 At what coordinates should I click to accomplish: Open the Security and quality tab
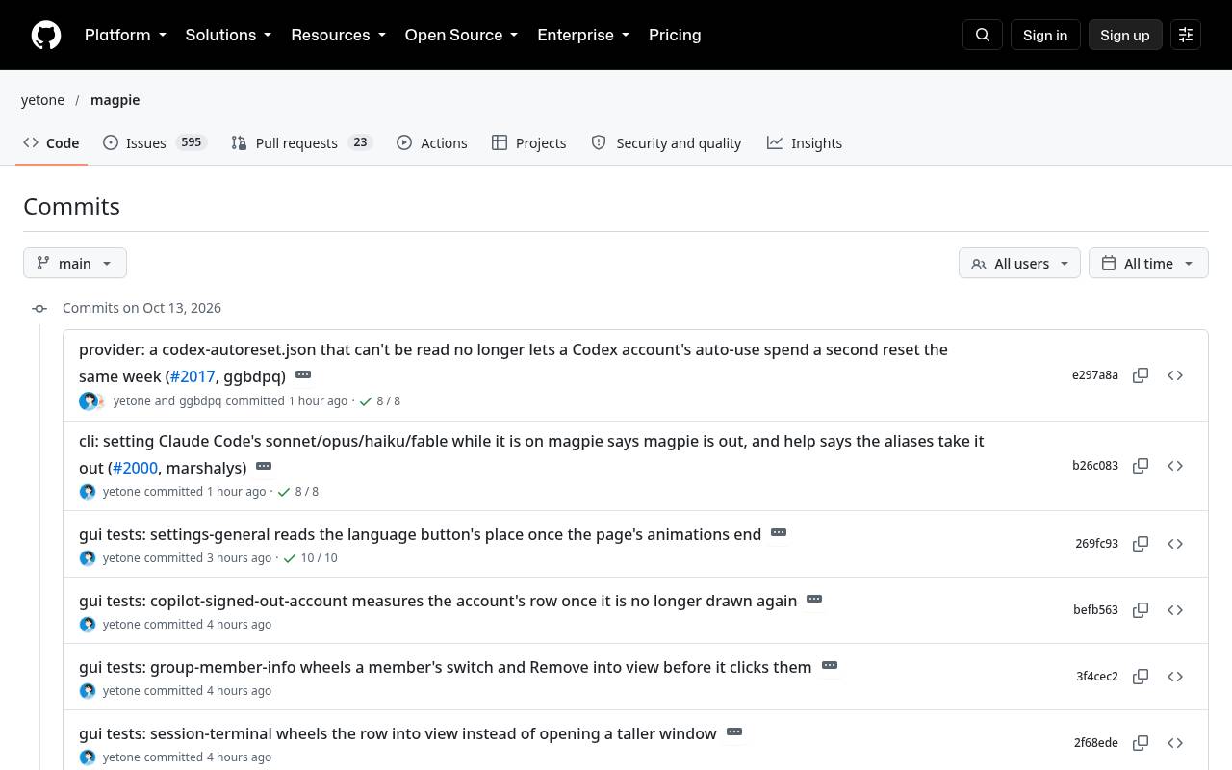pos(667,142)
